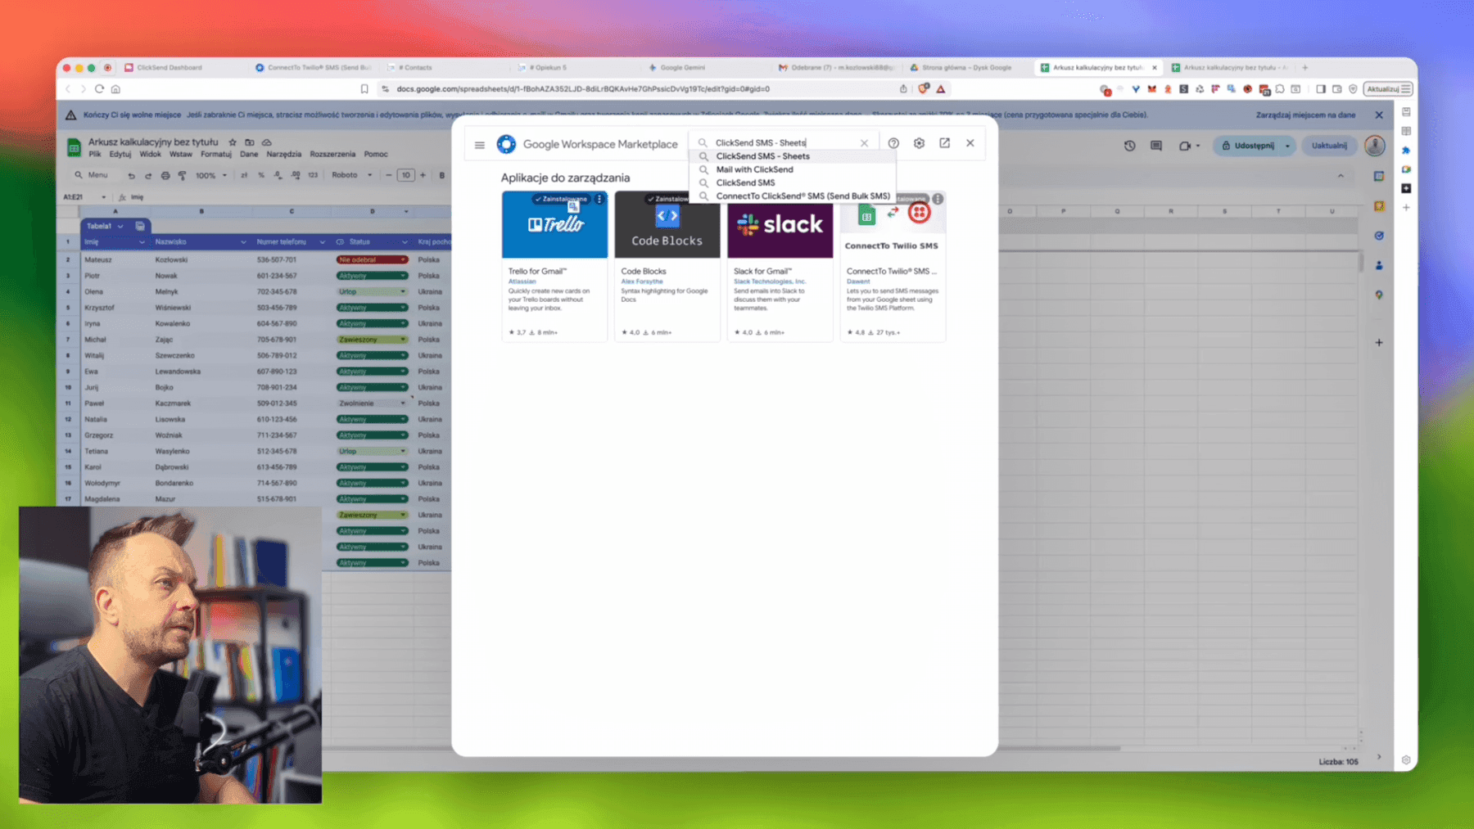The height and width of the screenshot is (829, 1474).
Task: Open the Atlassian developer link
Action: pyautogui.click(x=522, y=282)
